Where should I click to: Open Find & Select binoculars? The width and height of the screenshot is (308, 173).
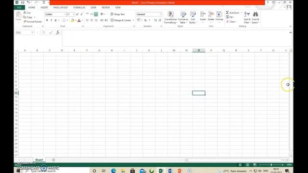pyautogui.click(x=256, y=18)
